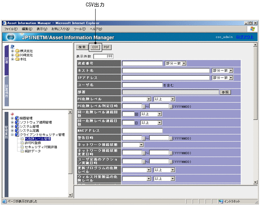Click the システム定義 book icon

pos(17,131)
